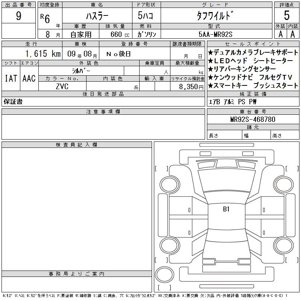The width and height of the screenshot is (301, 301).
Task: Click the car name ハスラー
Action: (x=97, y=16)
